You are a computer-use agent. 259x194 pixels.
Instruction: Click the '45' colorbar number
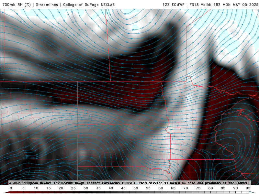pyautogui.click(x=123, y=188)
